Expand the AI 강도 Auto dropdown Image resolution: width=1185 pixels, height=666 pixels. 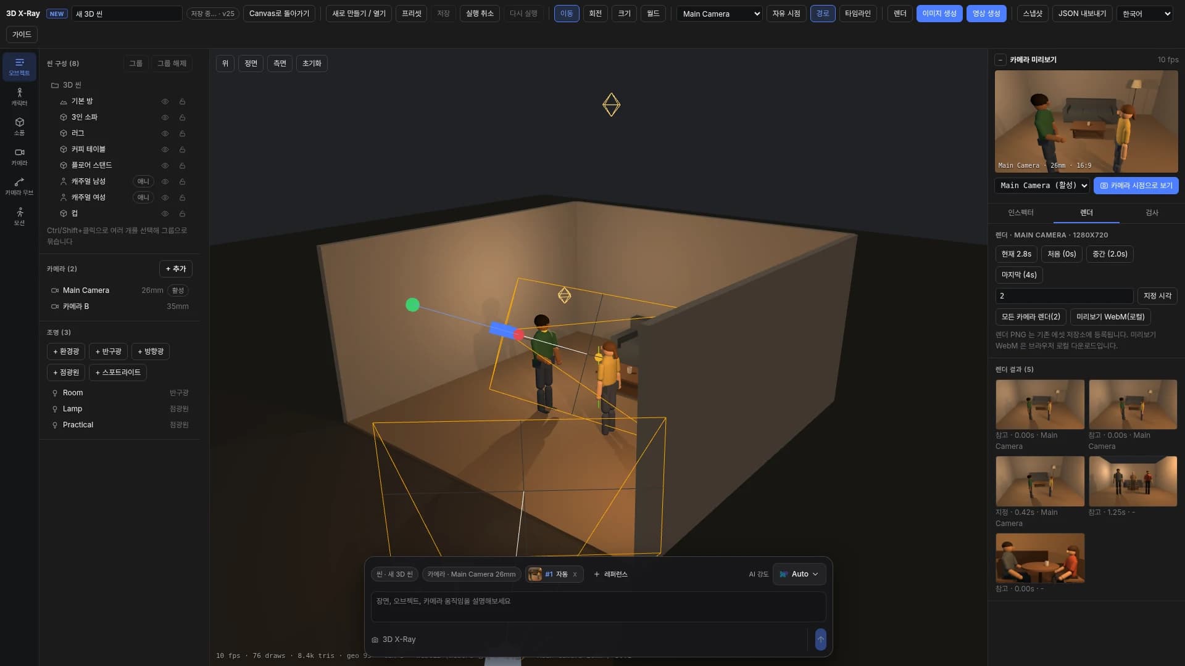coord(799,574)
